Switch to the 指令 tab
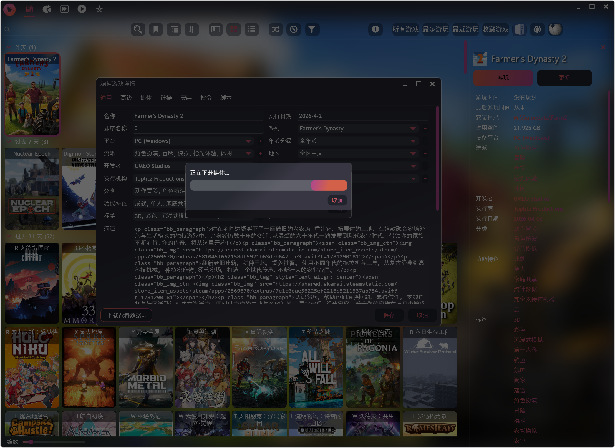This screenshot has width=615, height=448. (206, 98)
